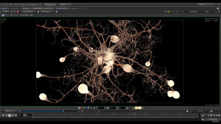Open the image plane C dropdown
The image size is (221, 124).
[x=15, y=15]
